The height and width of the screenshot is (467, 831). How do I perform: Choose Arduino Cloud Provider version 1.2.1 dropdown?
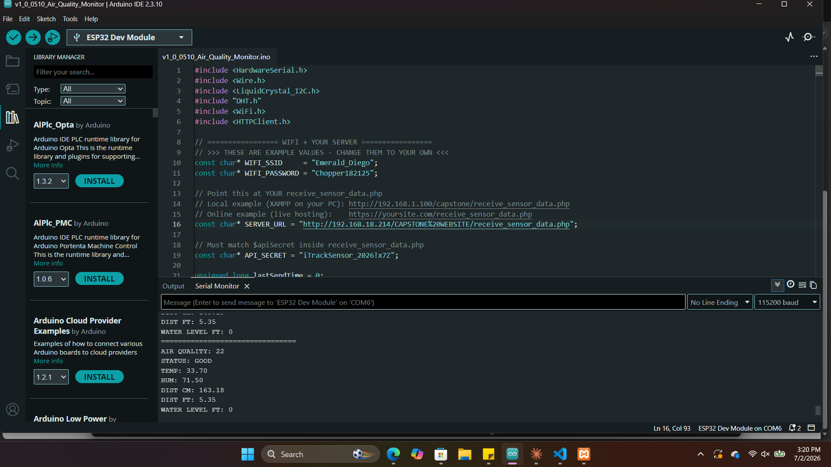tap(51, 377)
